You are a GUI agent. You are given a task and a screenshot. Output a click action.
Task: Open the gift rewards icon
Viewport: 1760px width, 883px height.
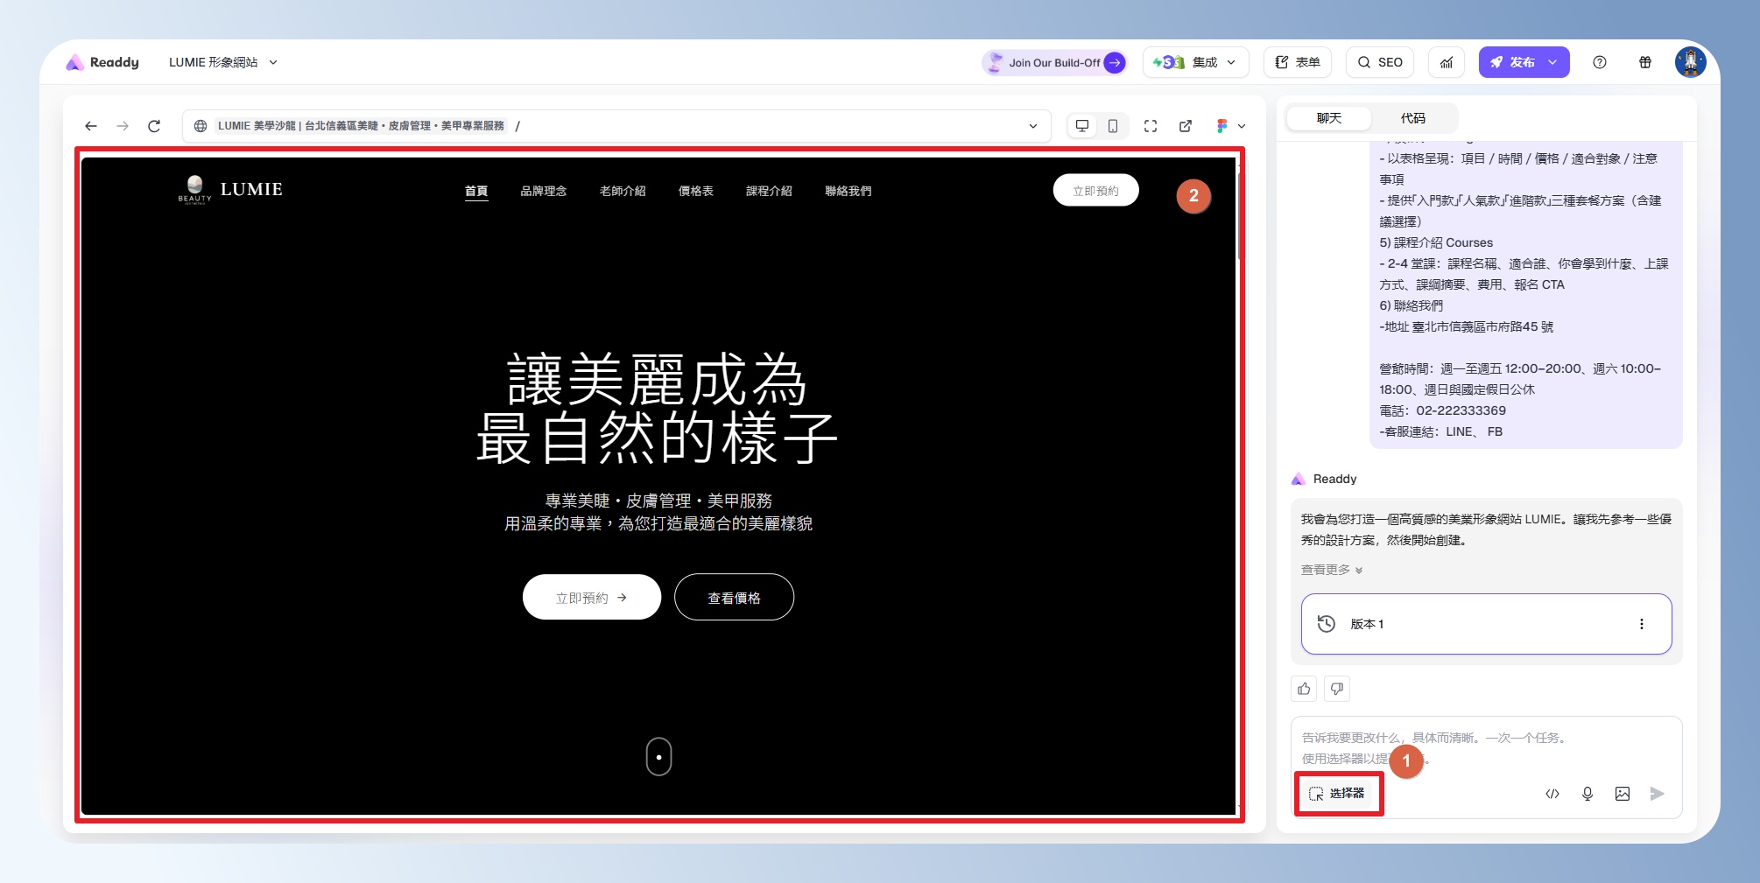(x=1645, y=62)
